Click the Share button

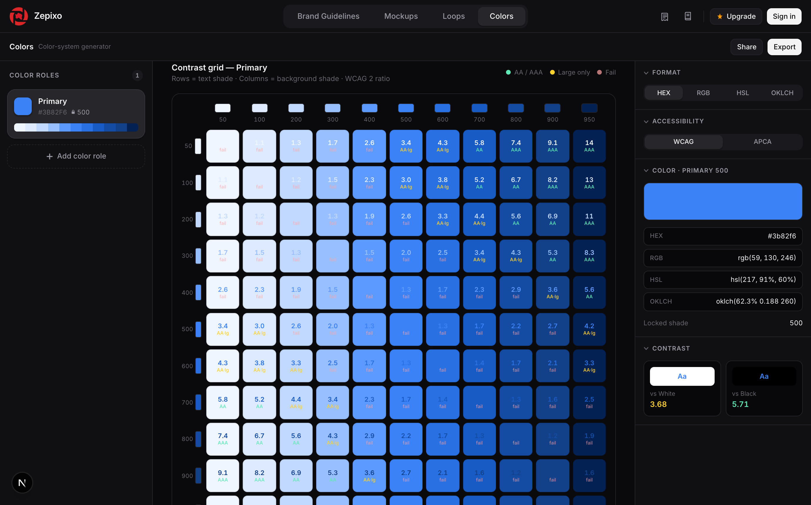pyautogui.click(x=746, y=47)
